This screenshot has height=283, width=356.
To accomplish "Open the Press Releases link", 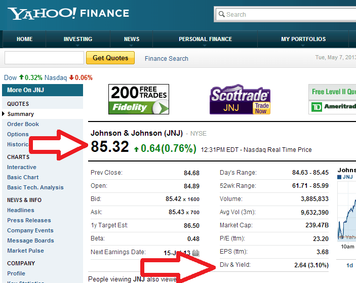I will (29, 220).
